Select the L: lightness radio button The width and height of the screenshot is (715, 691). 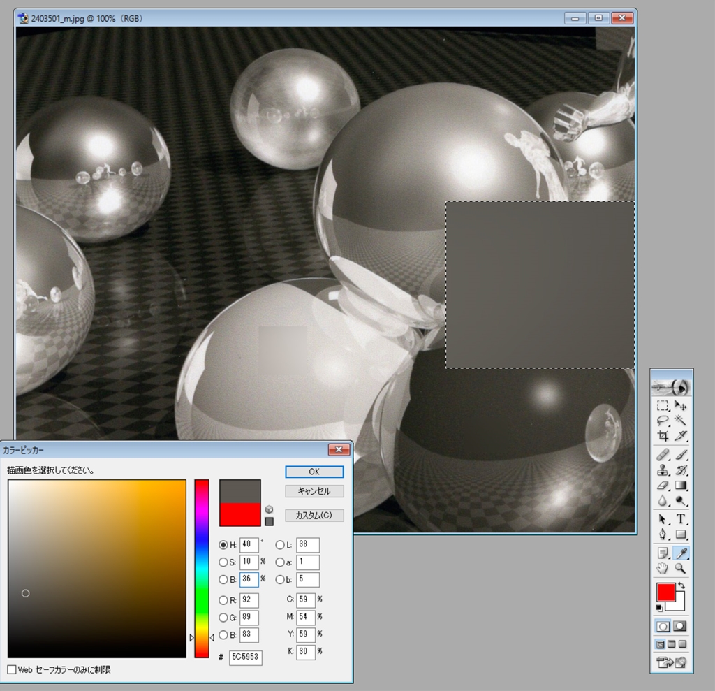(279, 545)
